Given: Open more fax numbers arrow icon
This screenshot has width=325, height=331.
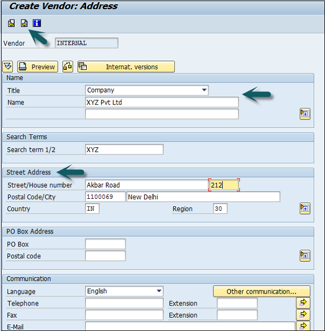Looking at the screenshot, I should pyautogui.click(x=303, y=315).
